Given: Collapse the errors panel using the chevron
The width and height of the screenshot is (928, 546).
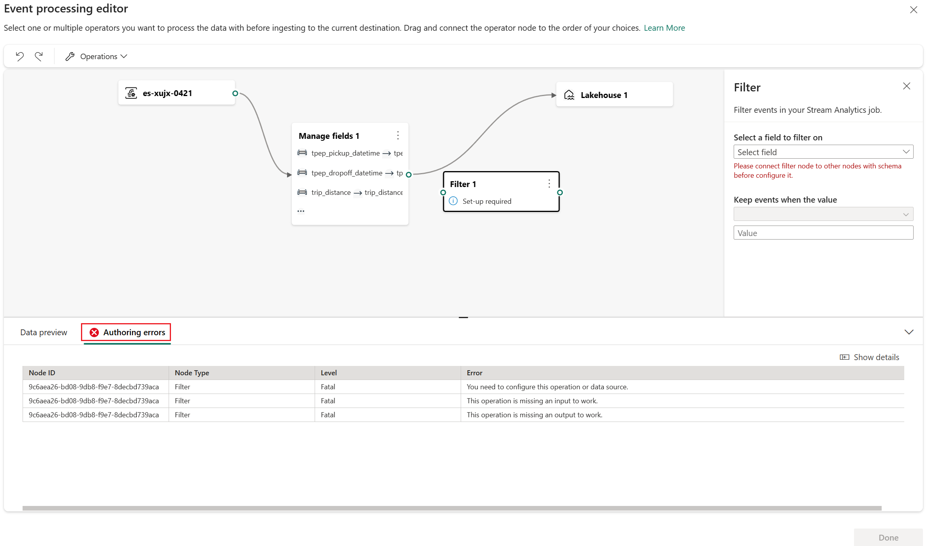Looking at the screenshot, I should 909,332.
